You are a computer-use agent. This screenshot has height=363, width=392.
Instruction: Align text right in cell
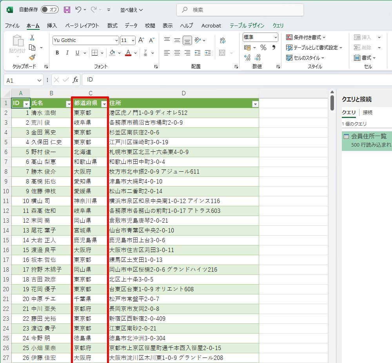187,53
